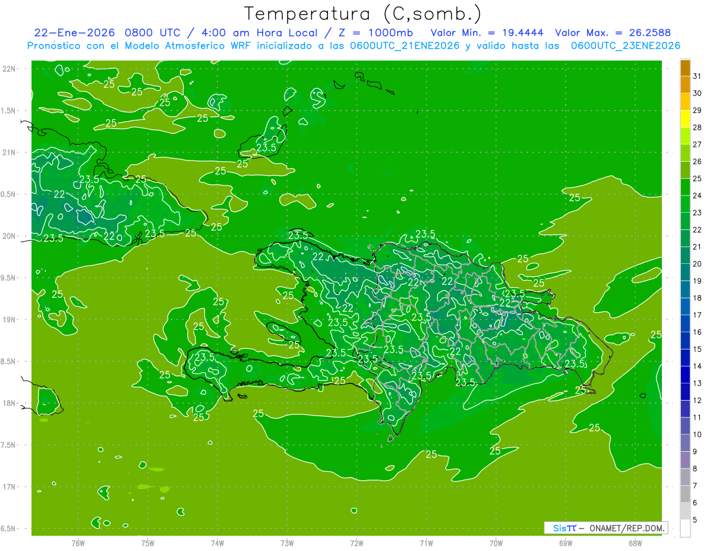Click the '68W' longitude axis label
Image resolution: width=713 pixels, height=551 pixels.
(x=635, y=544)
